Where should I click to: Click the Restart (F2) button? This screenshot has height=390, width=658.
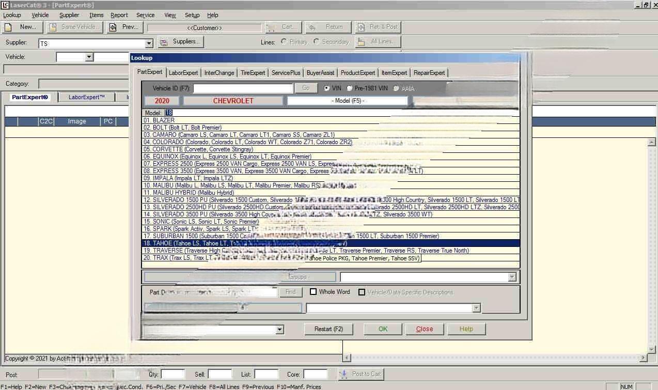pyautogui.click(x=329, y=329)
